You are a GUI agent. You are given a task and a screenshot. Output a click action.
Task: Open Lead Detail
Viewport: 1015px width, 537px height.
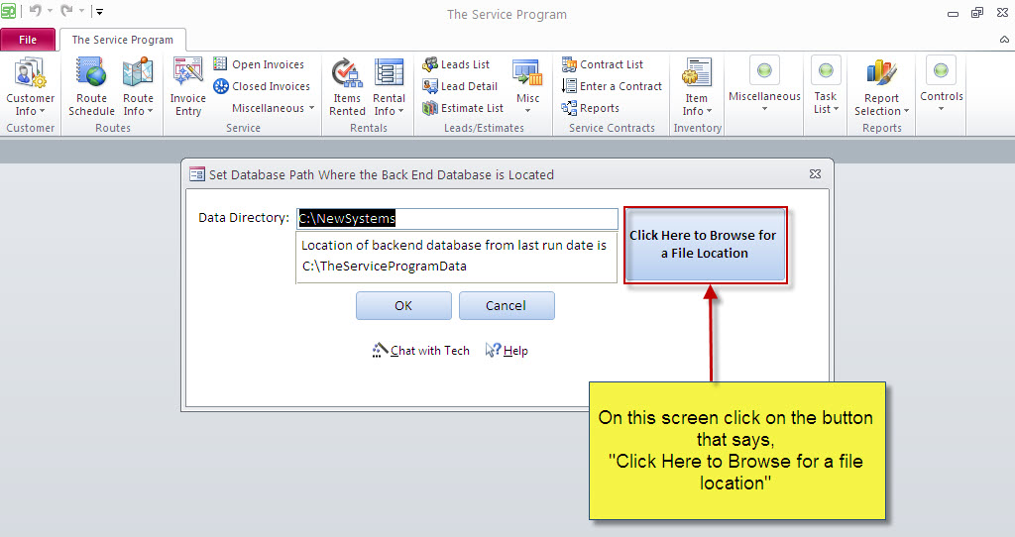[460, 86]
